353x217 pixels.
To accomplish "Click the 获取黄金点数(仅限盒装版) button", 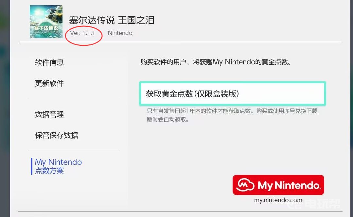I will [x=233, y=93].
